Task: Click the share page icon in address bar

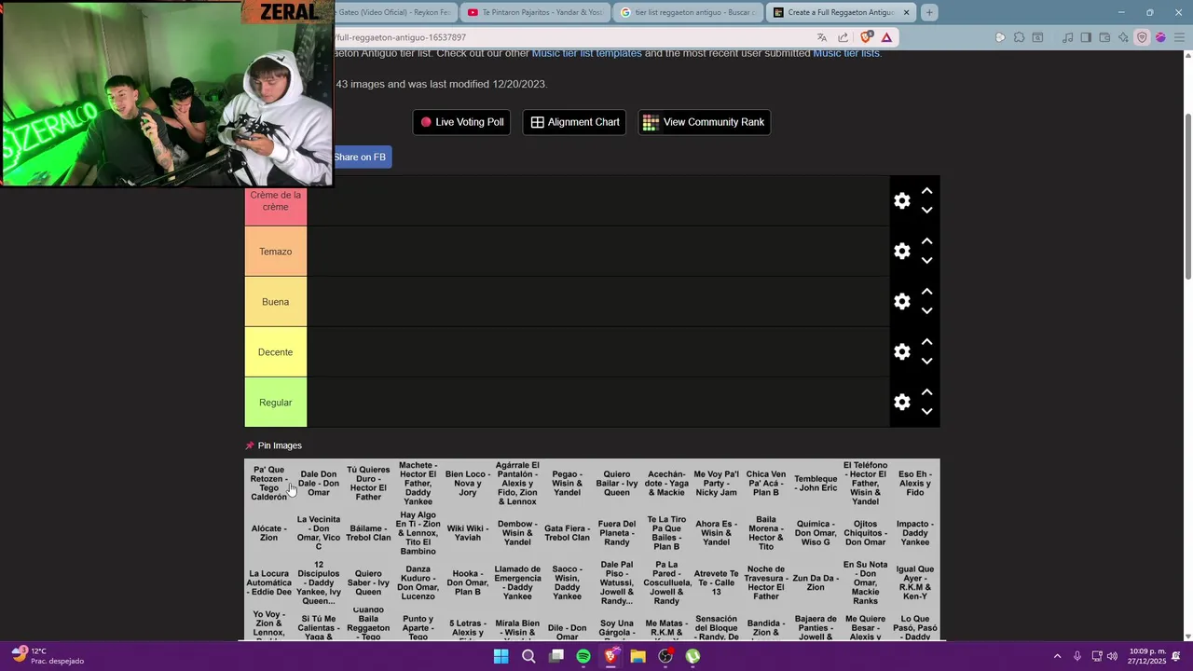Action: point(843,37)
